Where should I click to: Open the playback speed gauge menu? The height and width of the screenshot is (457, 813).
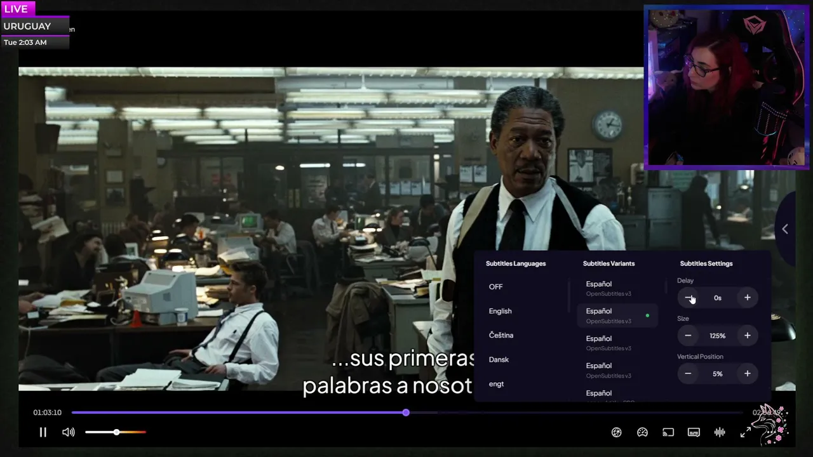(642, 432)
